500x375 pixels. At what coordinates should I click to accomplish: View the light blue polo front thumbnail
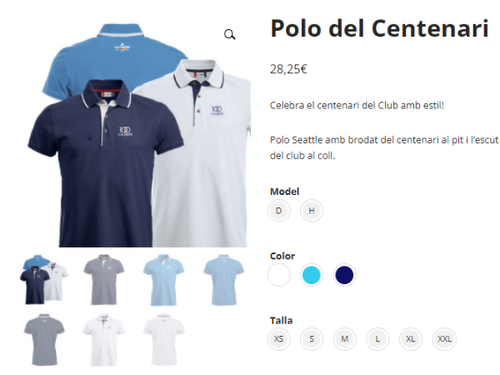pos(163,280)
